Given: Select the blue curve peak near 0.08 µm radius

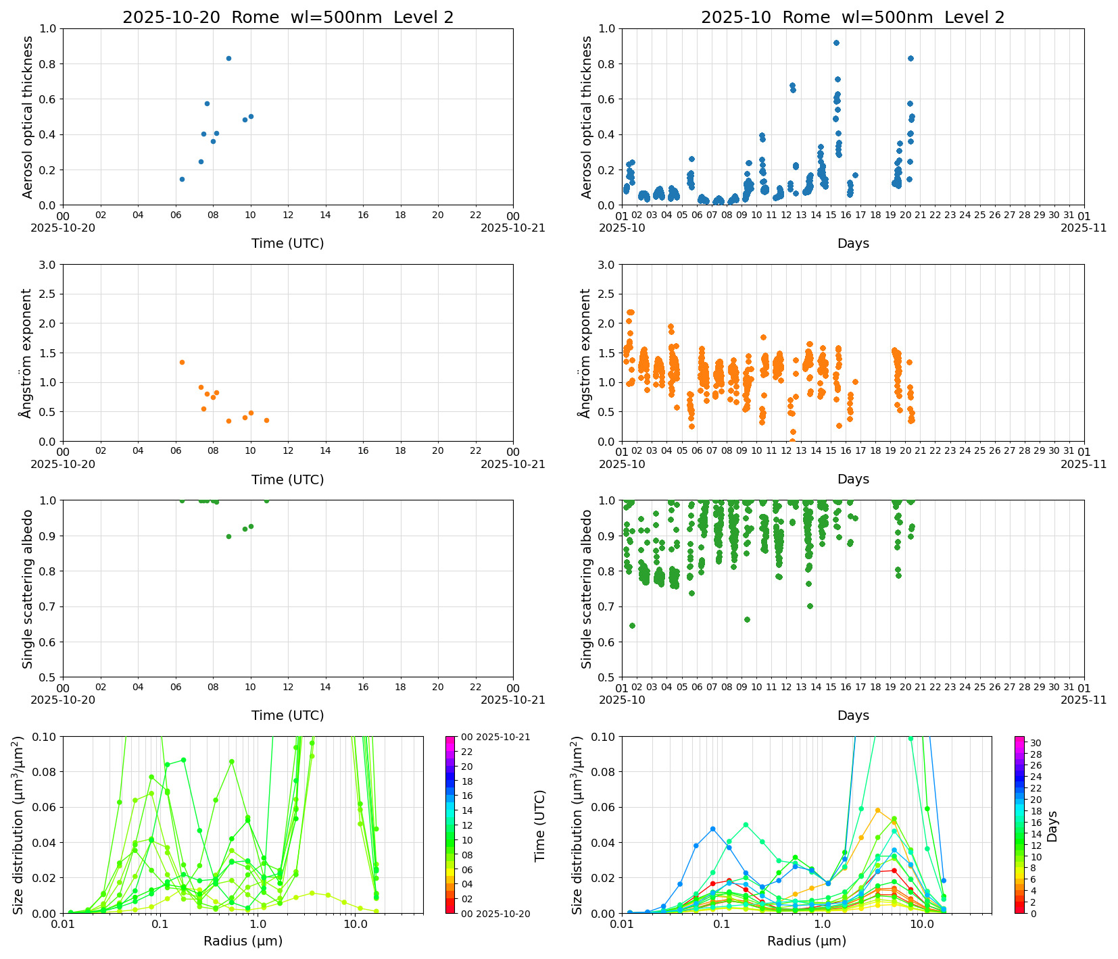Looking at the screenshot, I should pos(712,829).
